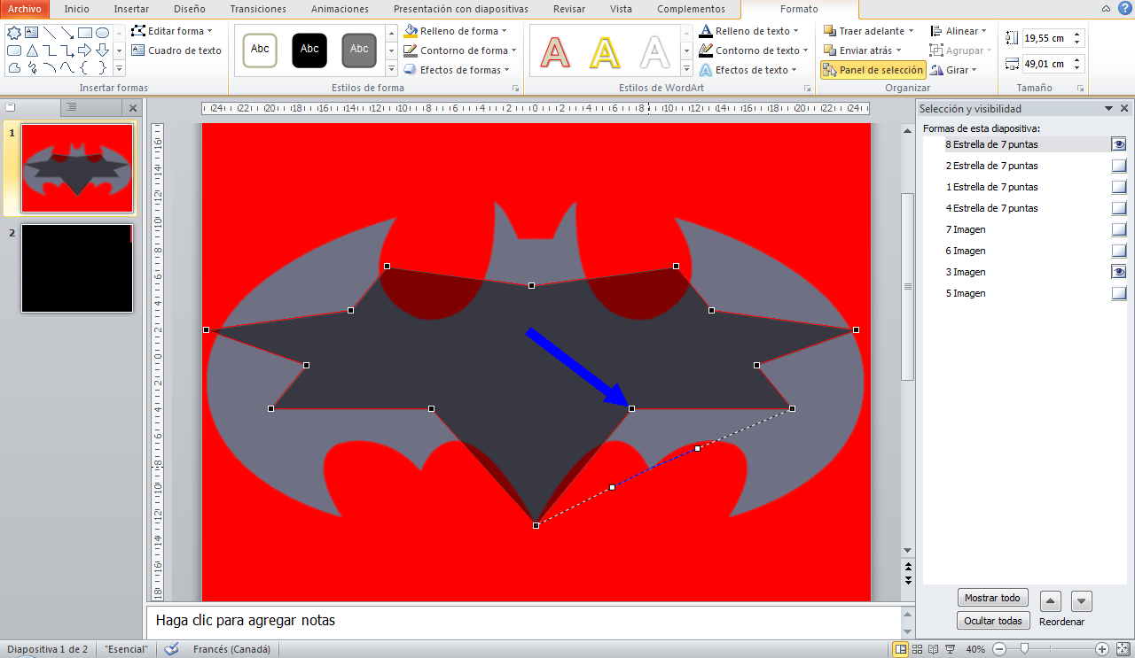Open the PowerPoint Help question mark
The width and height of the screenshot is (1135, 658).
tap(1125, 8)
